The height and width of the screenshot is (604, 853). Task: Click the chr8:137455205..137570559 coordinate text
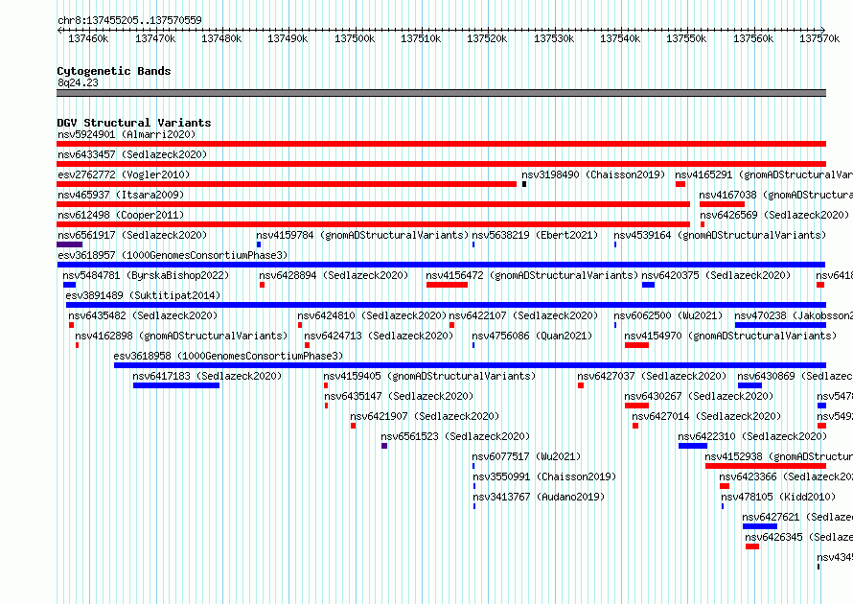click(x=129, y=20)
